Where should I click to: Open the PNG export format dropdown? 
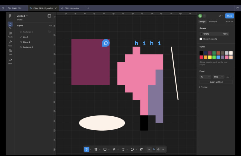click(218, 77)
